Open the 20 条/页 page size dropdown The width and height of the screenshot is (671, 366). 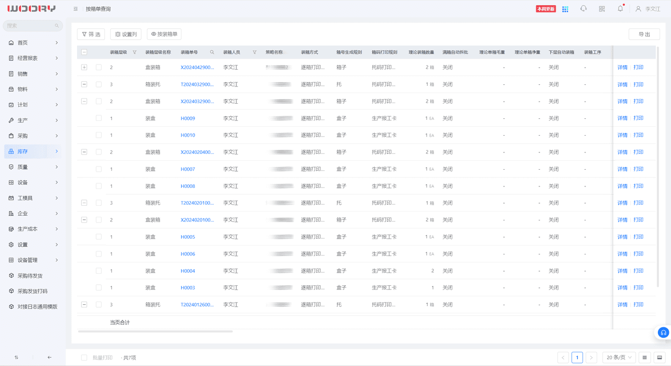(x=619, y=358)
